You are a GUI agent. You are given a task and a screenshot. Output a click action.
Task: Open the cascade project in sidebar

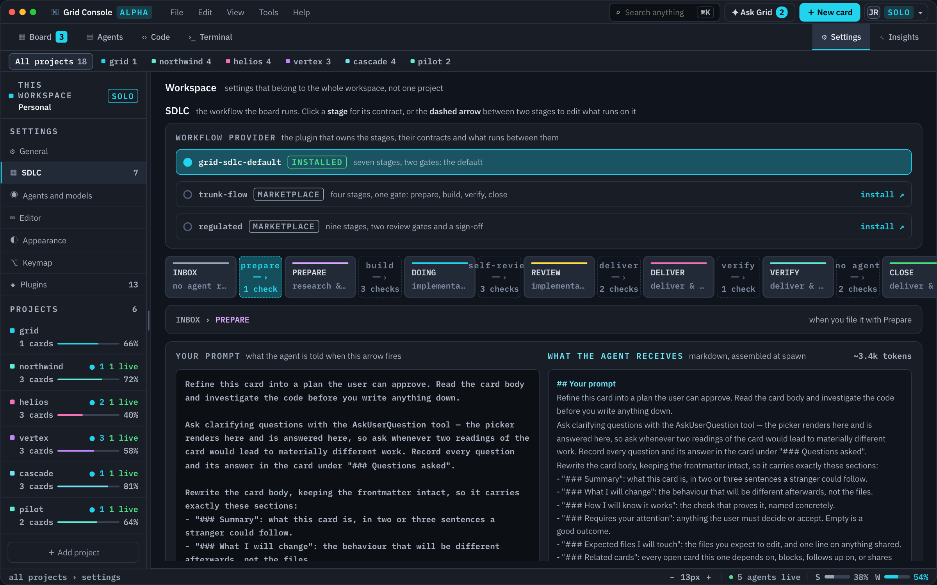click(x=74, y=480)
